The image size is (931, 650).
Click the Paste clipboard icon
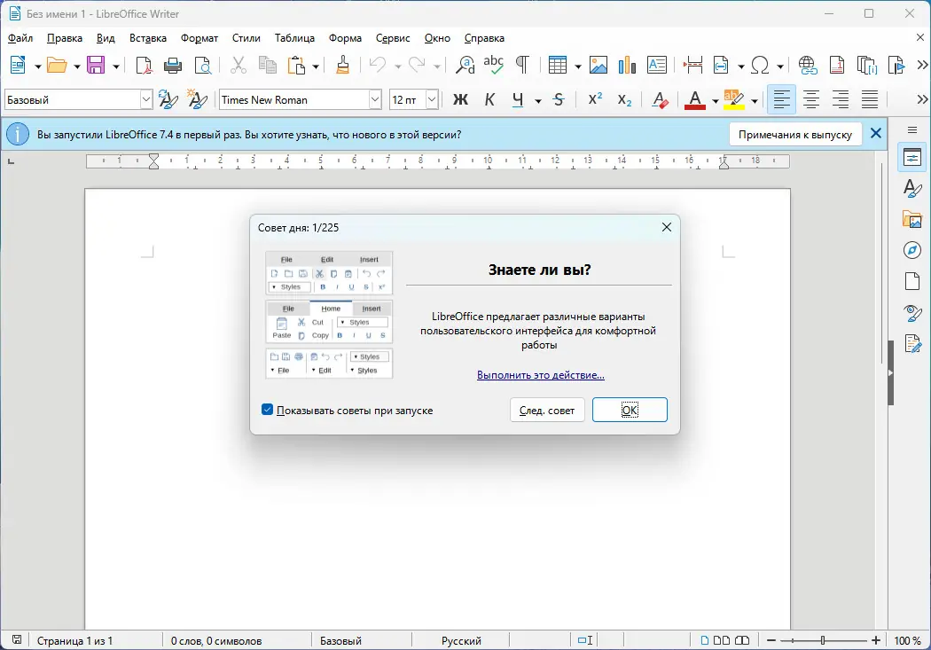point(296,65)
